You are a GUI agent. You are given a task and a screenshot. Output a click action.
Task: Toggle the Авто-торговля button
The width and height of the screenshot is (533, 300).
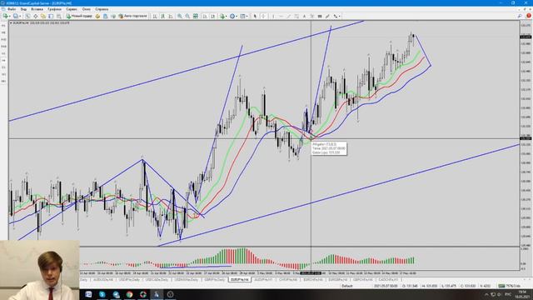[x=132, y=16]
